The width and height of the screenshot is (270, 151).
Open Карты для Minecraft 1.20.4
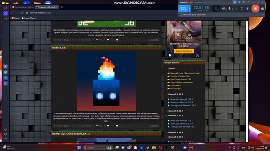coord(182,102)
